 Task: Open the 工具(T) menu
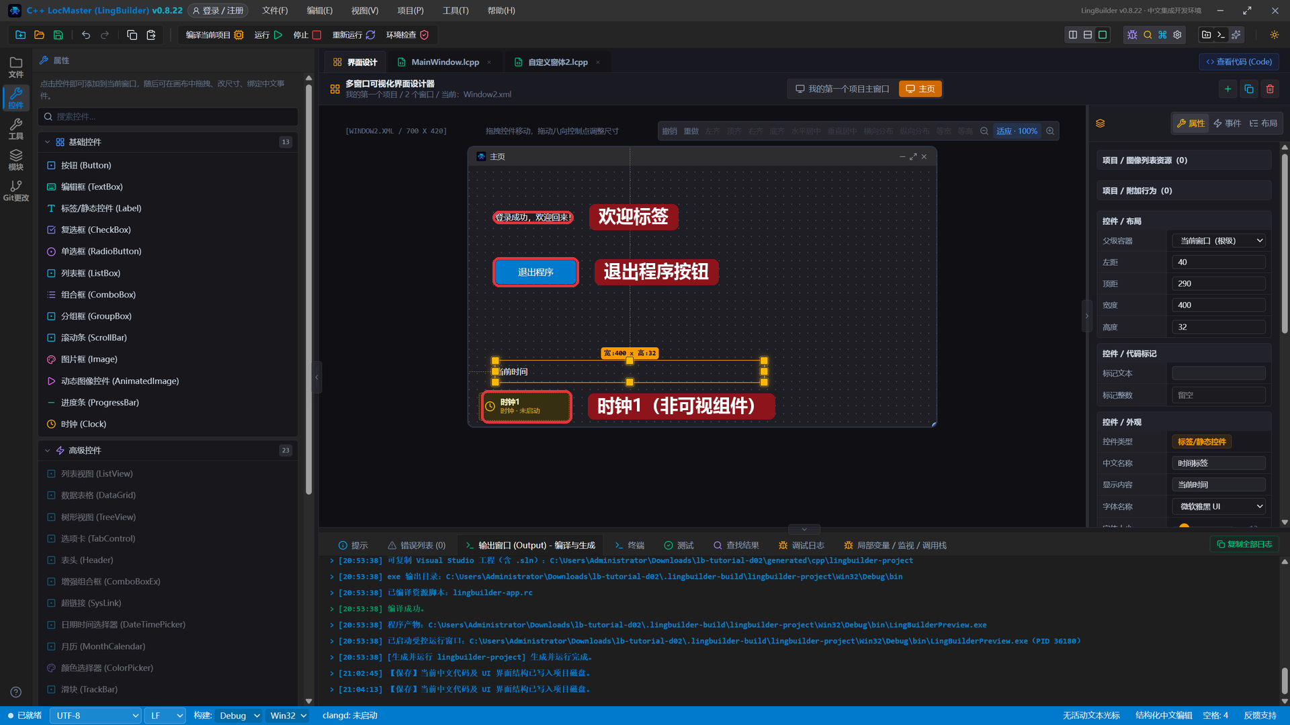coord(456,11)
